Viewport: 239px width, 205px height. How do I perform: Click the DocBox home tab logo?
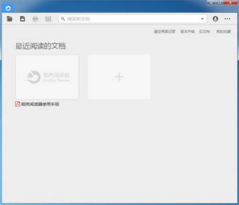click(8, 8)
